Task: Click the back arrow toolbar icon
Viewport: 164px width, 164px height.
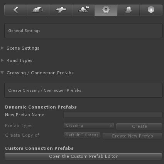Action: click(x=15, y=10)
